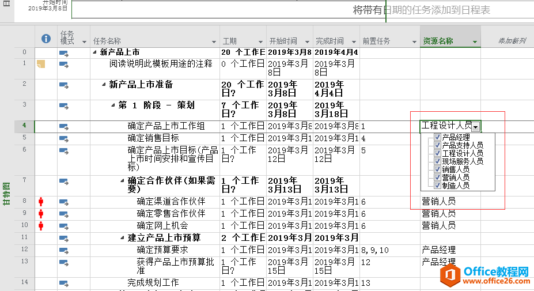Viewport: 534px width, 291px height.
Task: Select task name 确定销售目标
Action: (x=153, y=138)
